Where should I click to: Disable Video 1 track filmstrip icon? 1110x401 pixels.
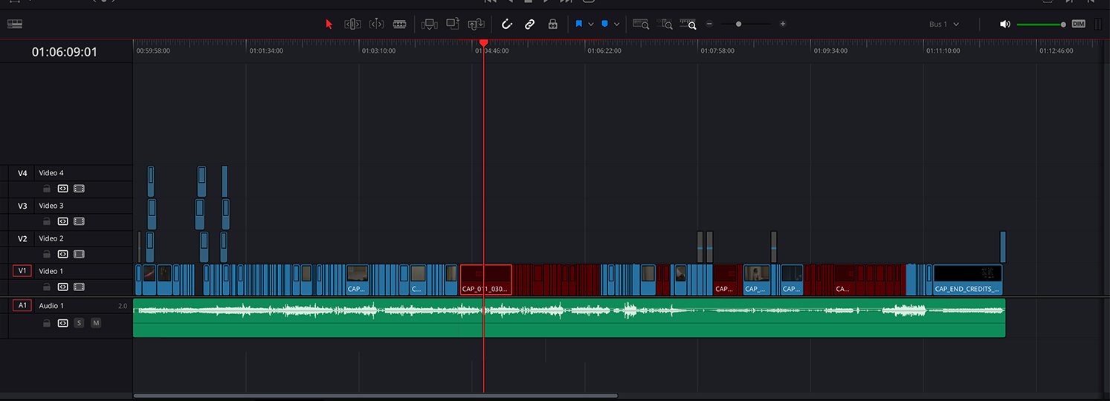coord(79,287)
